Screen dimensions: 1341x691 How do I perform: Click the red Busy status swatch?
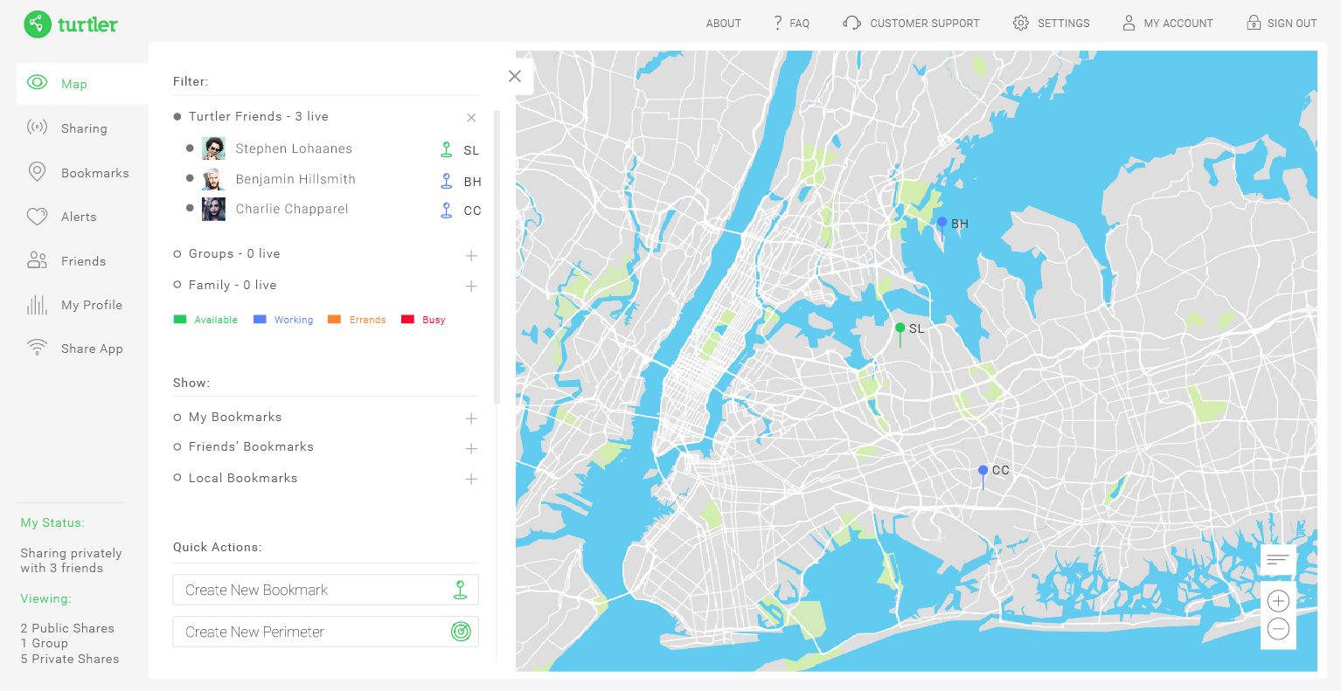pos(407,320)
